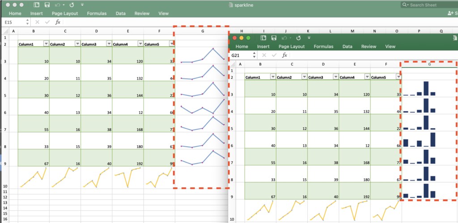Switch to Formulas tab in back window
This screenshot has width=458, height=223.
(x=97, y=13)
